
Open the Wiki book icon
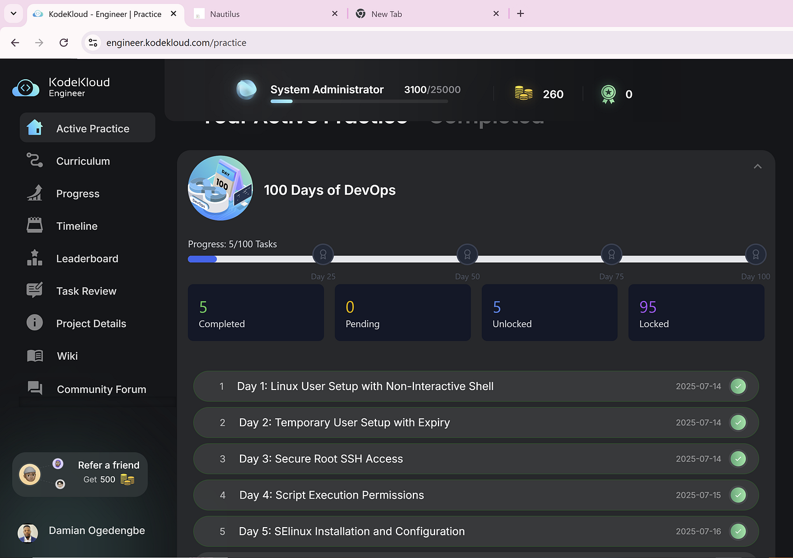(34, 356)
